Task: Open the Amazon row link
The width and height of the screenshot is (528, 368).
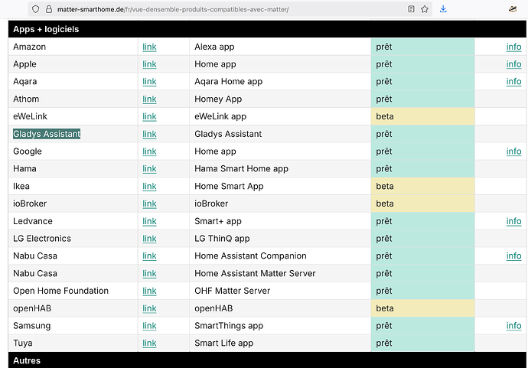Action: [x=149, y=47]
